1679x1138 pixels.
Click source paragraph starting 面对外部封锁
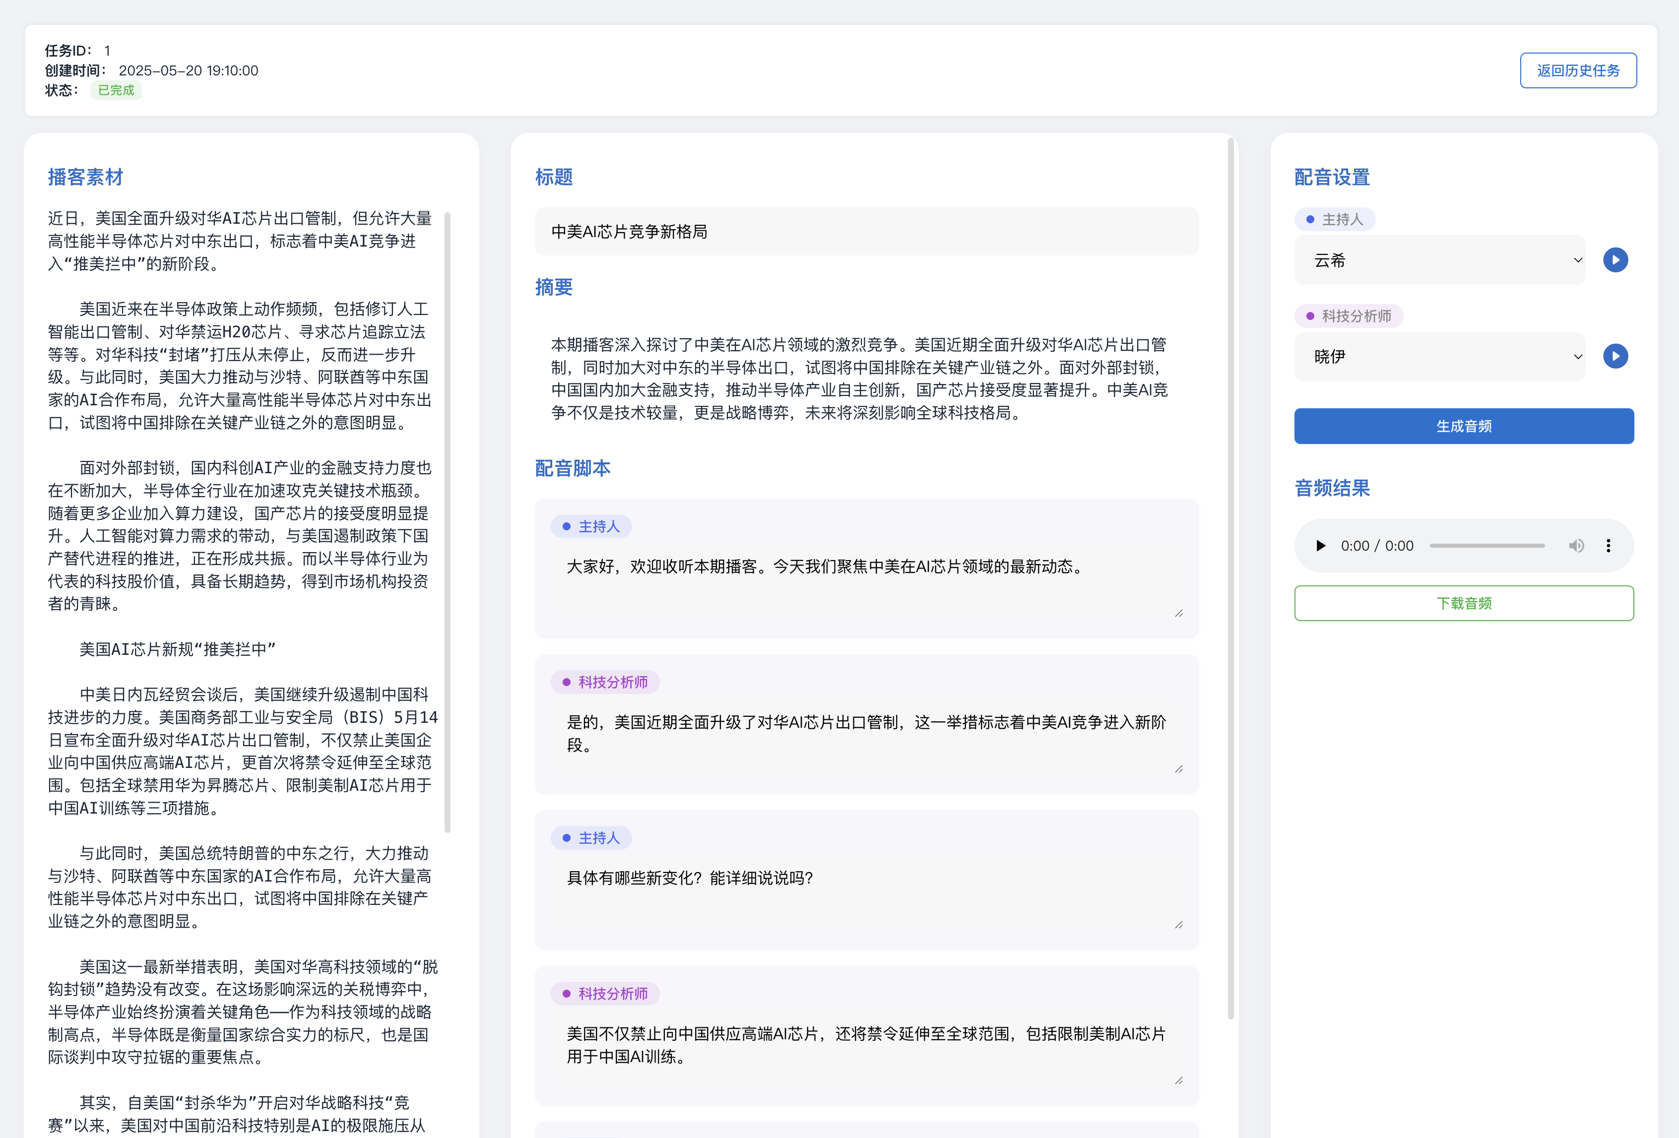[240, 535]
